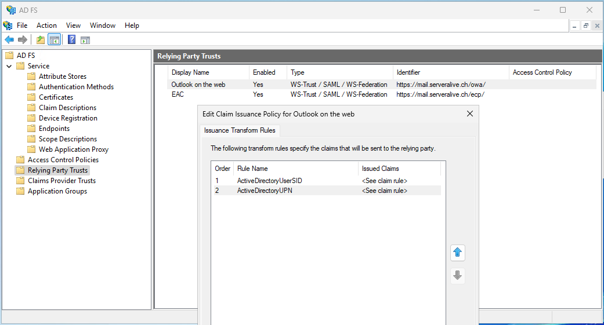
Task: Open Authentication Methods in the tree
Action: point(76,86)
